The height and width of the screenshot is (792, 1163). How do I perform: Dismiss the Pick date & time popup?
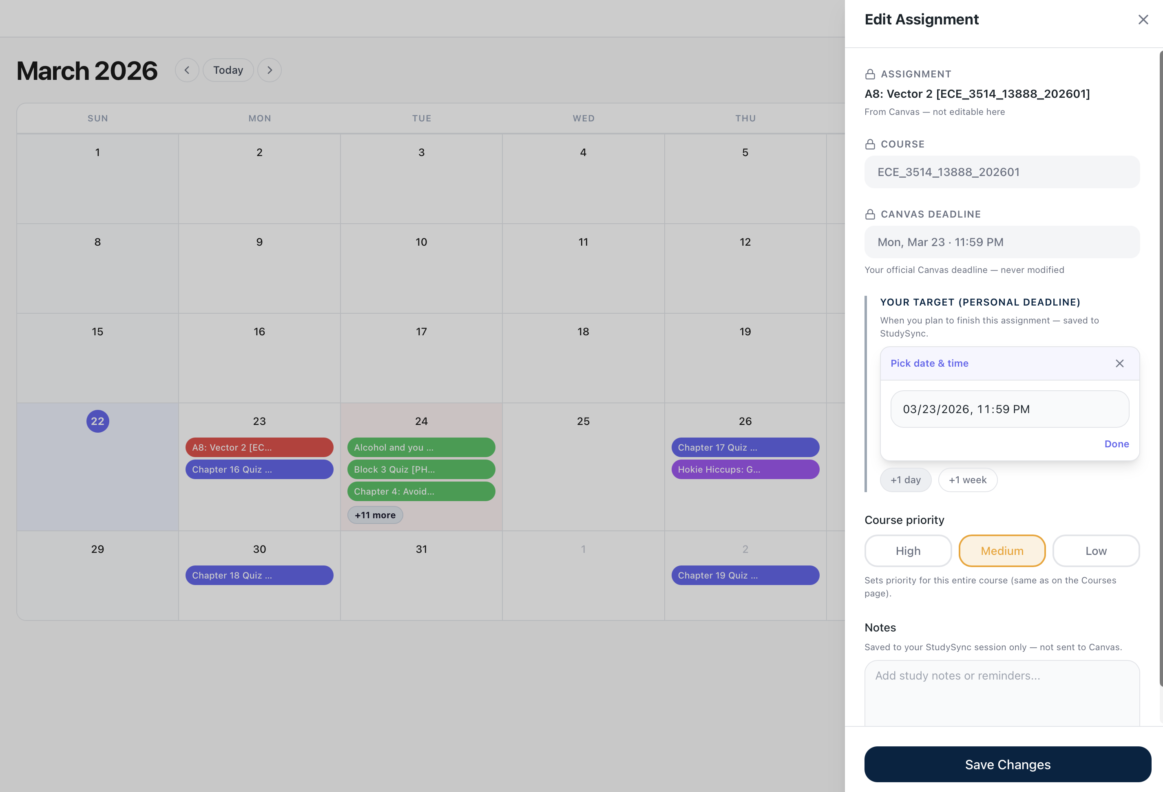pos(1119,363)
